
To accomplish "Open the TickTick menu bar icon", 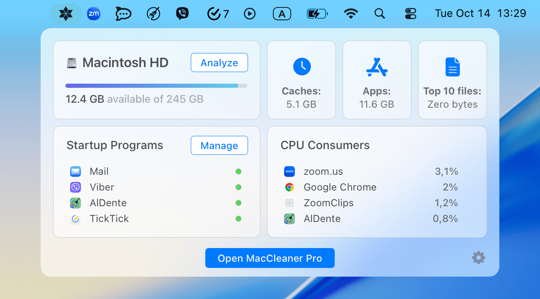I will pos(218,14).
